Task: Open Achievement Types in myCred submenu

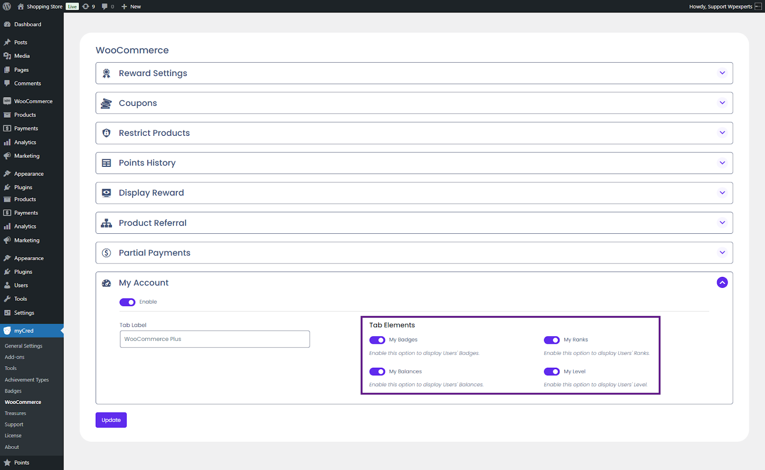Action: 27,380
